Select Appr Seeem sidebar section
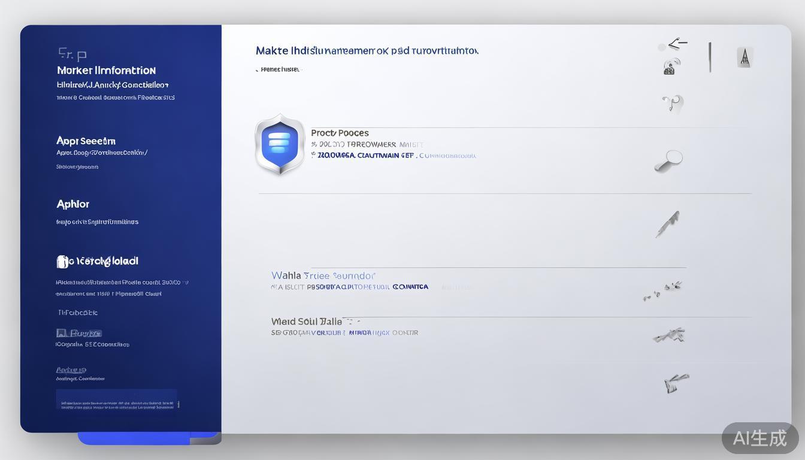The image size is (805, 460). [x=86, y=141]
